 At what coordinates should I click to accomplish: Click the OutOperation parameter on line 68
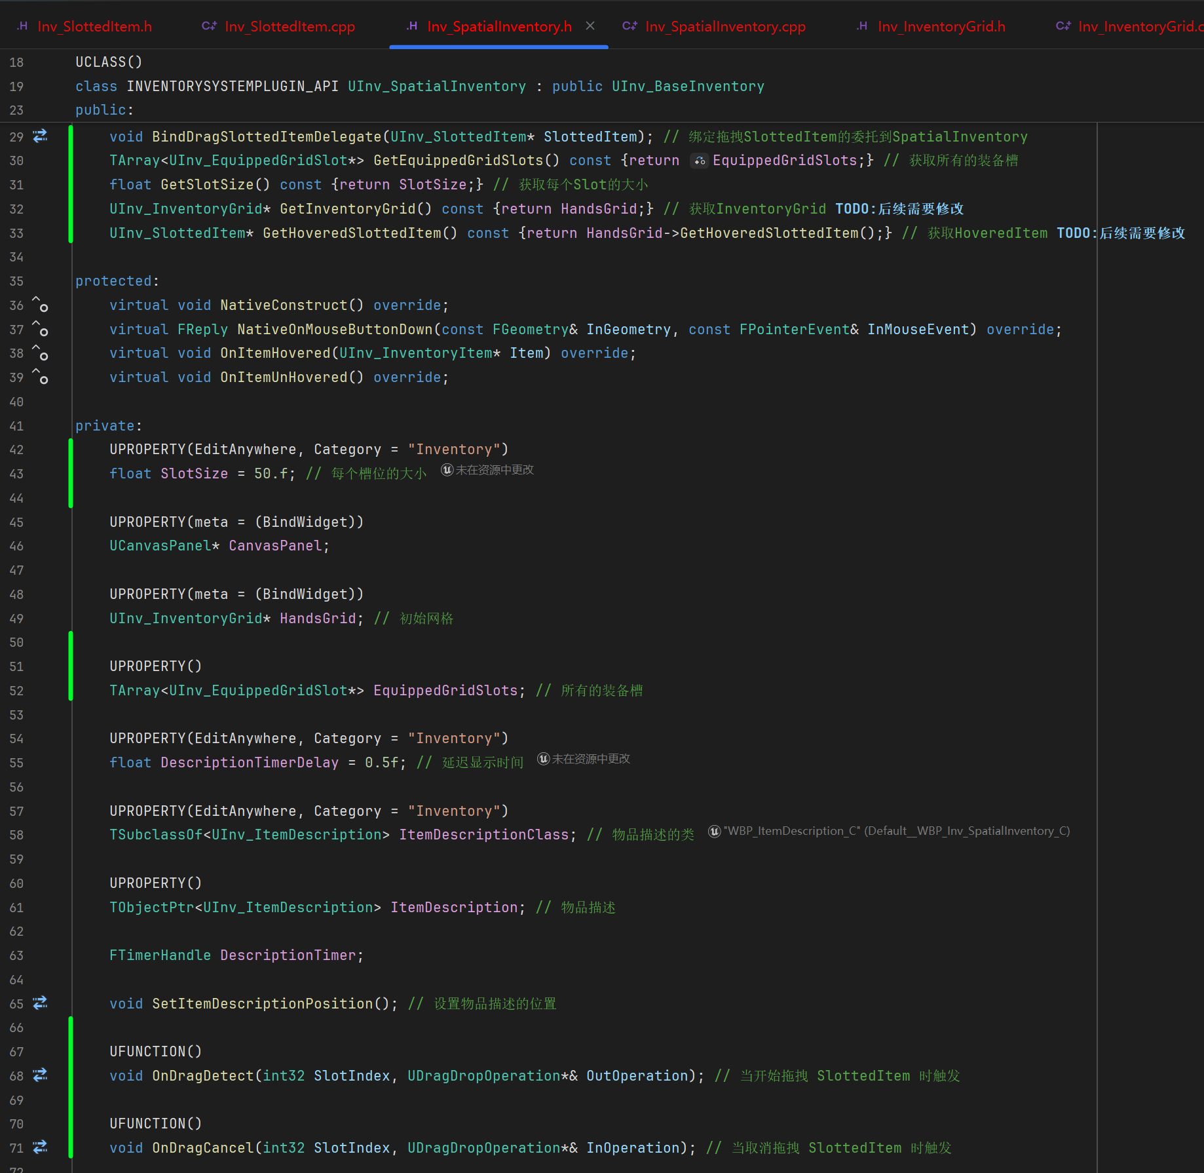[x=637, y=1076]
